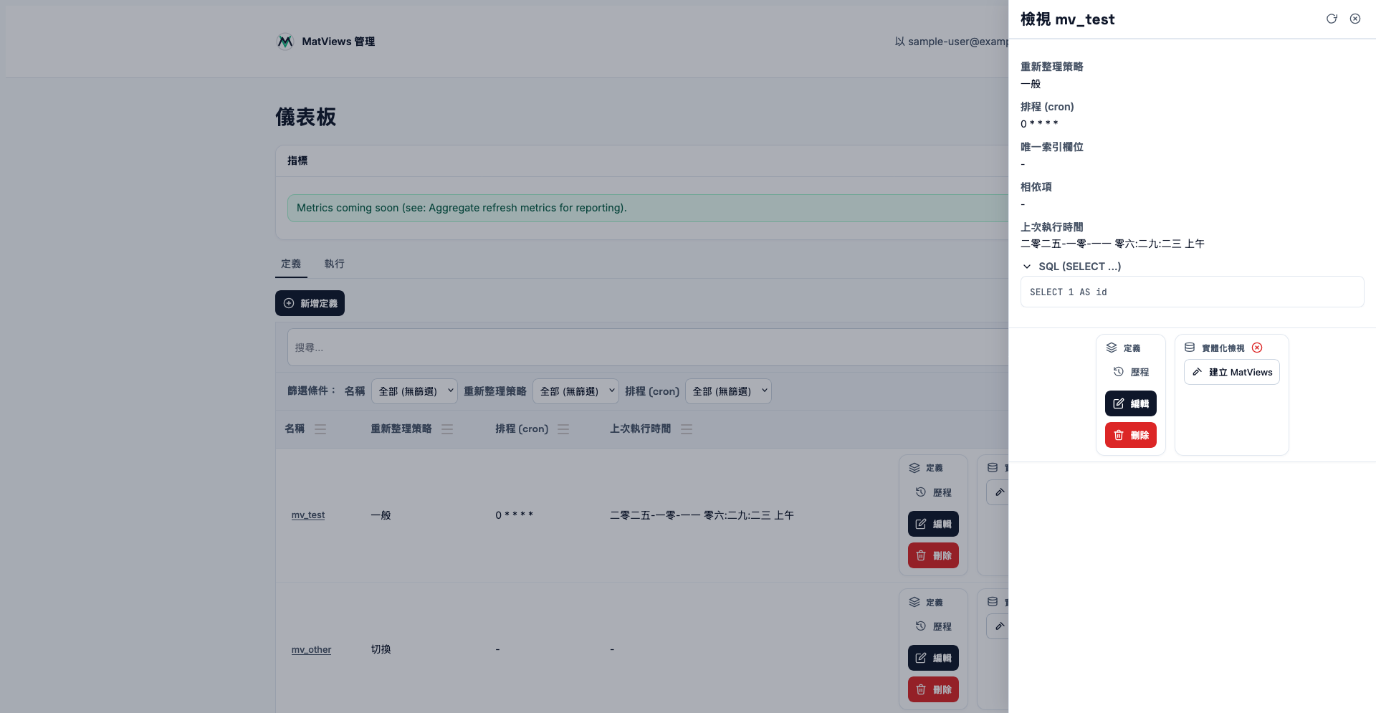Image resolution: width=1376 pixels, height=713 pixels.
Task: Open the 重新整理策略 filter dropdown
Action: tap(575, 391)
